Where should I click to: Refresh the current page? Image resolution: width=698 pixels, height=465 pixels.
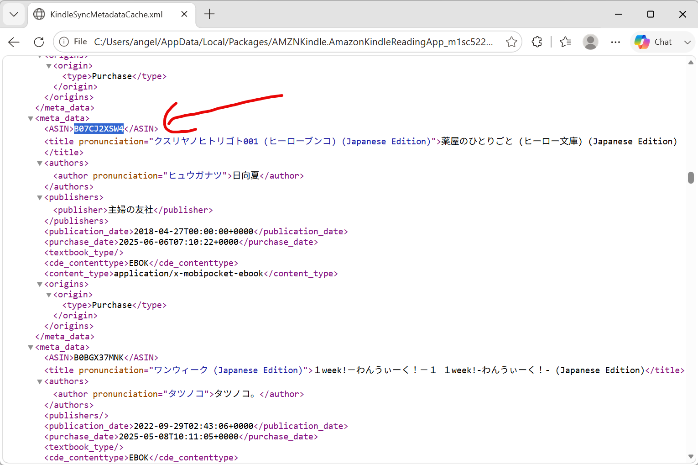39,42
